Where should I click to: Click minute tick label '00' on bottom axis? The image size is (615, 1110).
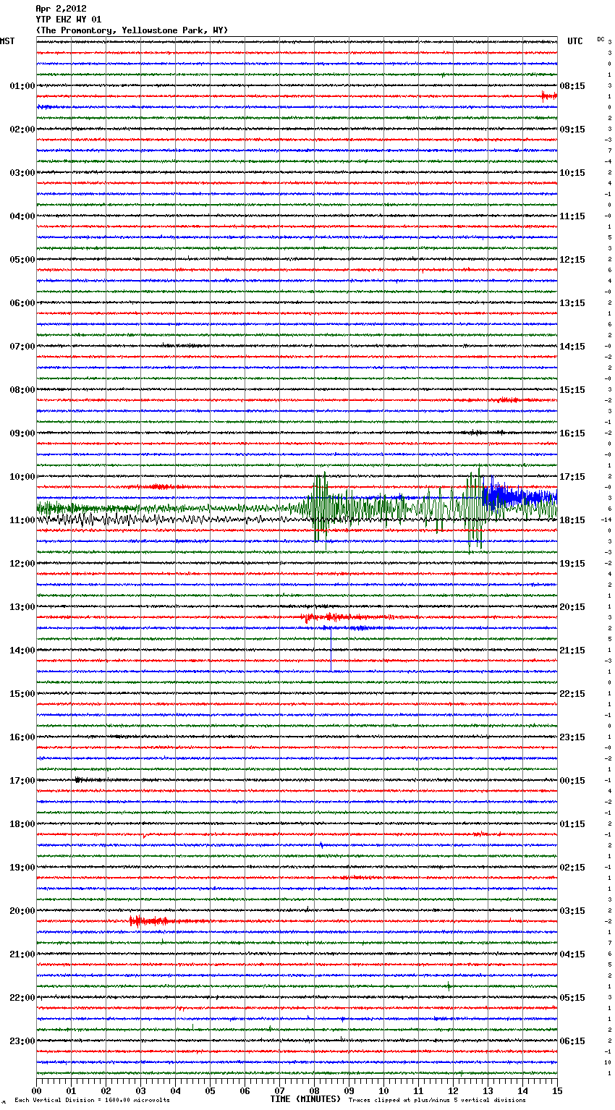[36, 1090]
